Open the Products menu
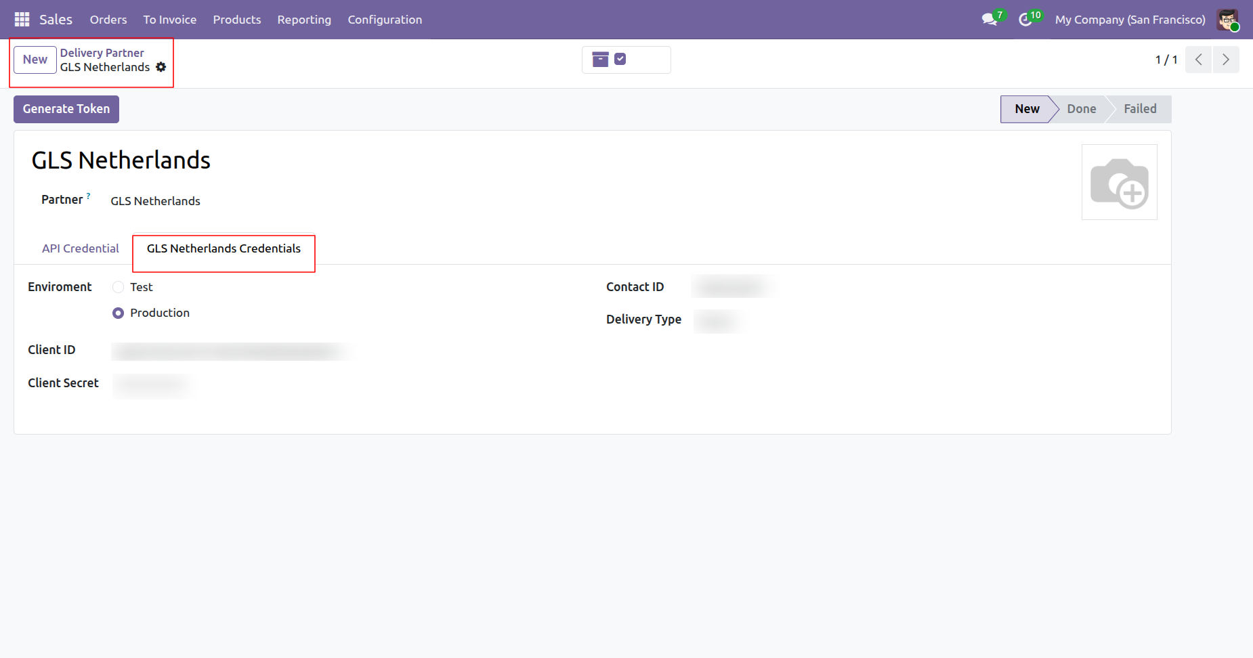Viewport: 1253px width, 658px height. [x=237, y=20]
